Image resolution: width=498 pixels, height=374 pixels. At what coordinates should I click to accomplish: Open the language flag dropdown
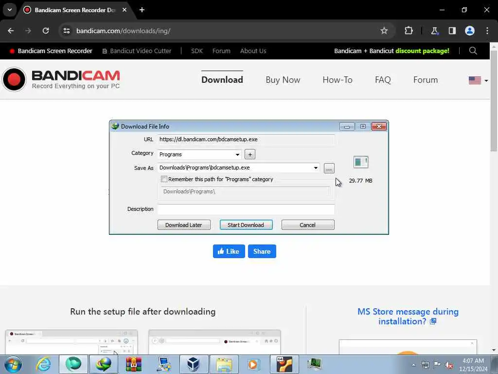(478, 80)
